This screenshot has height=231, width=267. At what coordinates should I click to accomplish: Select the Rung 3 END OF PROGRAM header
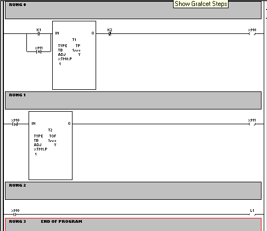pos(133,224)
